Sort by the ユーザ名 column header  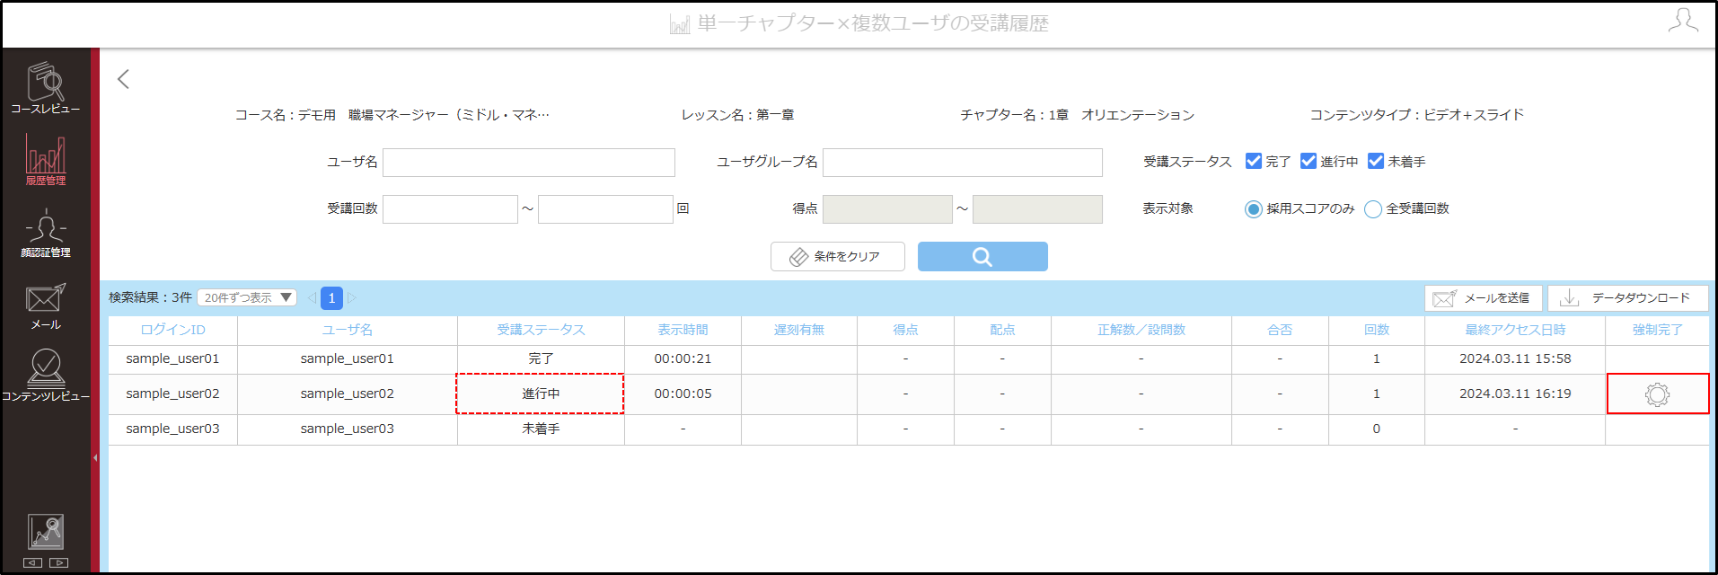[348, 330]
